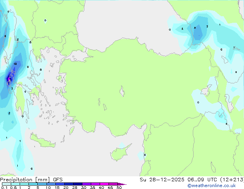Click the 'GFS' model label
Viewport: 244px width, 189px height.
pyautogui.click(x=58, y=180)
